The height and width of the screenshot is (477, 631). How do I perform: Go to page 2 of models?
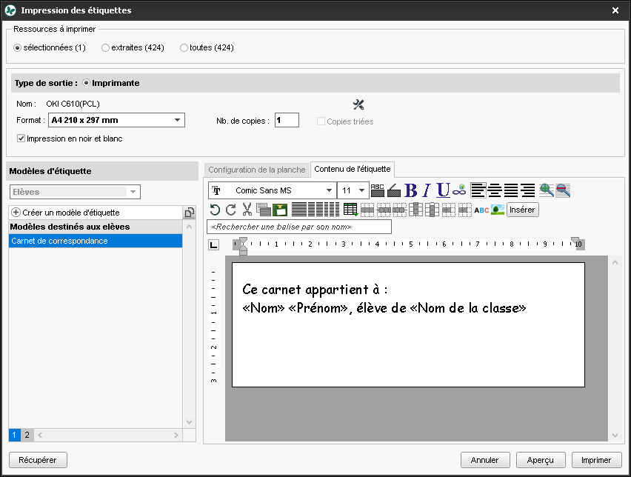(x=27, y=435)
